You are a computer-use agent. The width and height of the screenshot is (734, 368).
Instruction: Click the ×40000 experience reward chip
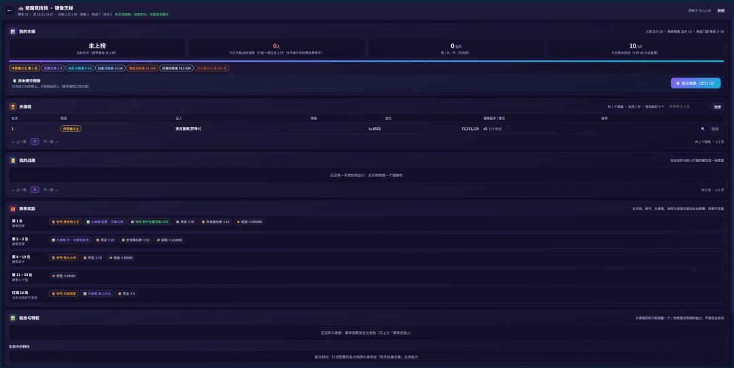click(x=63, y=275)
